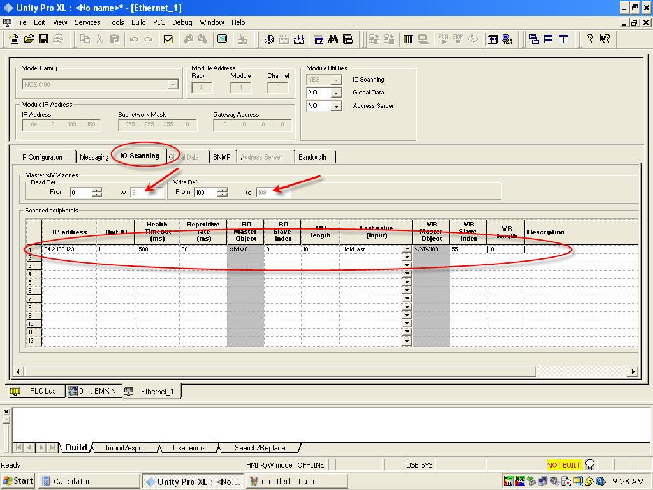Click the Read Ref From spinner arrows

[x=97, y=192]
